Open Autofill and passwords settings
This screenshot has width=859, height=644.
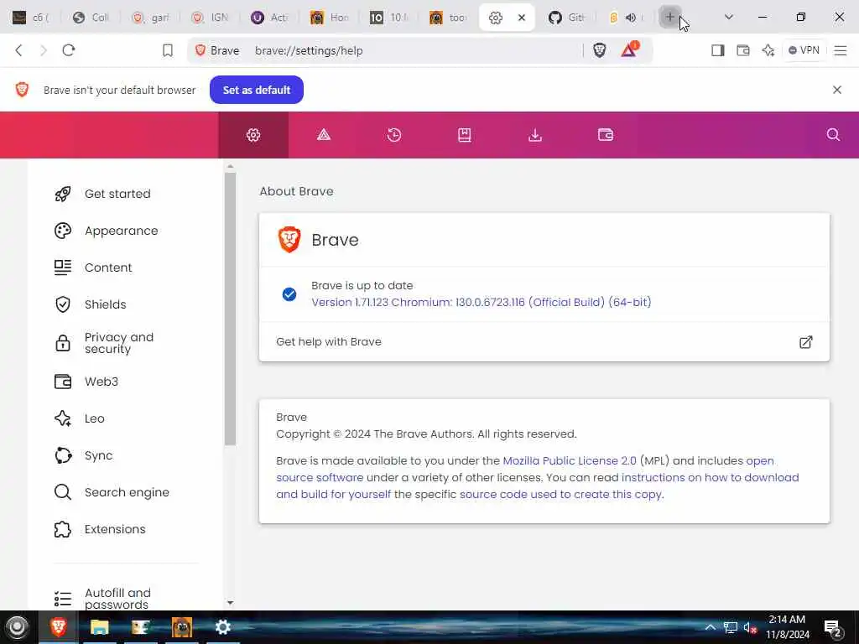click(117, 599)
